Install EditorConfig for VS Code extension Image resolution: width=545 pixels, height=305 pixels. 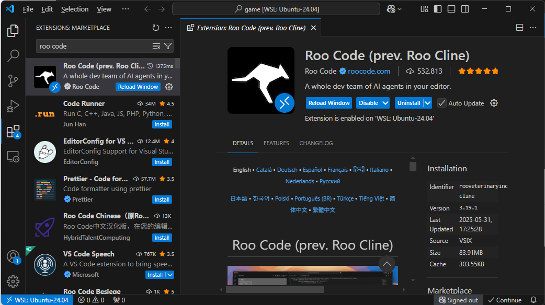point(162,162)
